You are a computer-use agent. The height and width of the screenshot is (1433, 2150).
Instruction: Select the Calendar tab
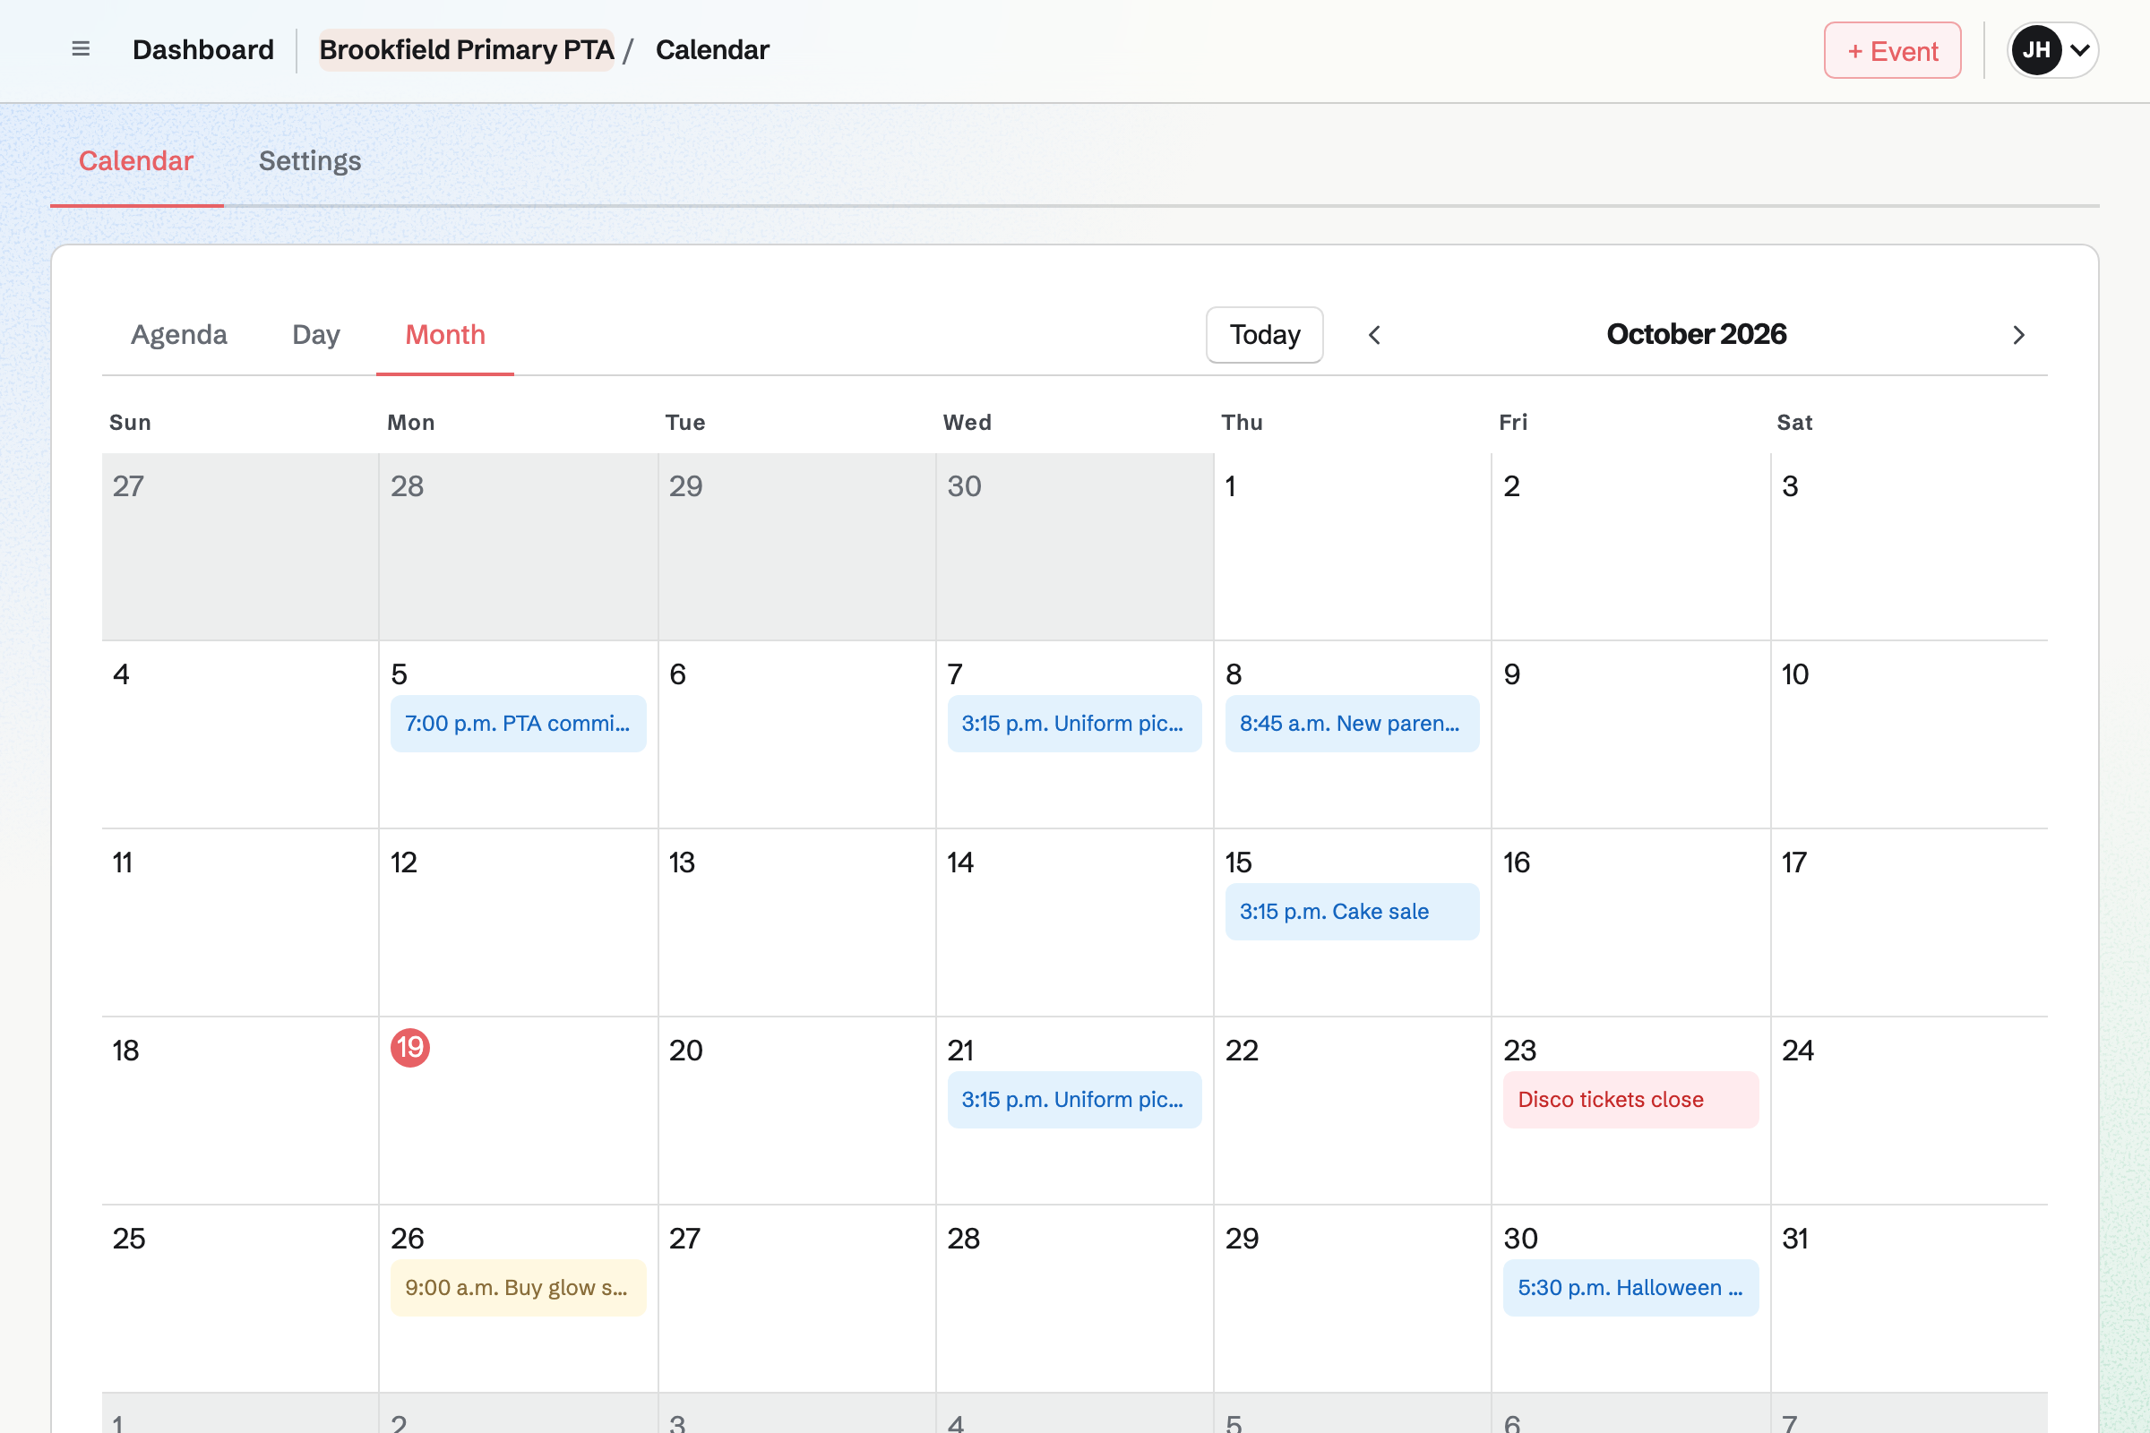click(x=136, y=161)
